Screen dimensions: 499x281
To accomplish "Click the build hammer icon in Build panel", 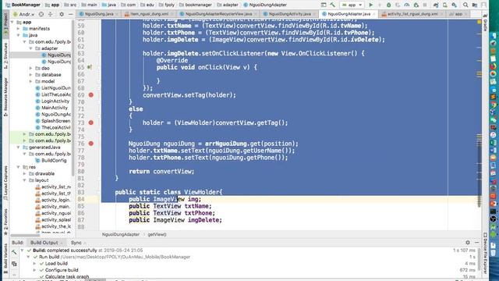I will click(x=14, y=252).
